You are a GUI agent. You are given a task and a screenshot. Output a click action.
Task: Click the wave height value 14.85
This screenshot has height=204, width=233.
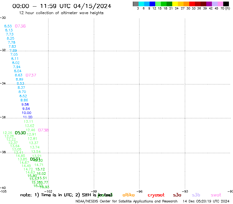(20, 156)
